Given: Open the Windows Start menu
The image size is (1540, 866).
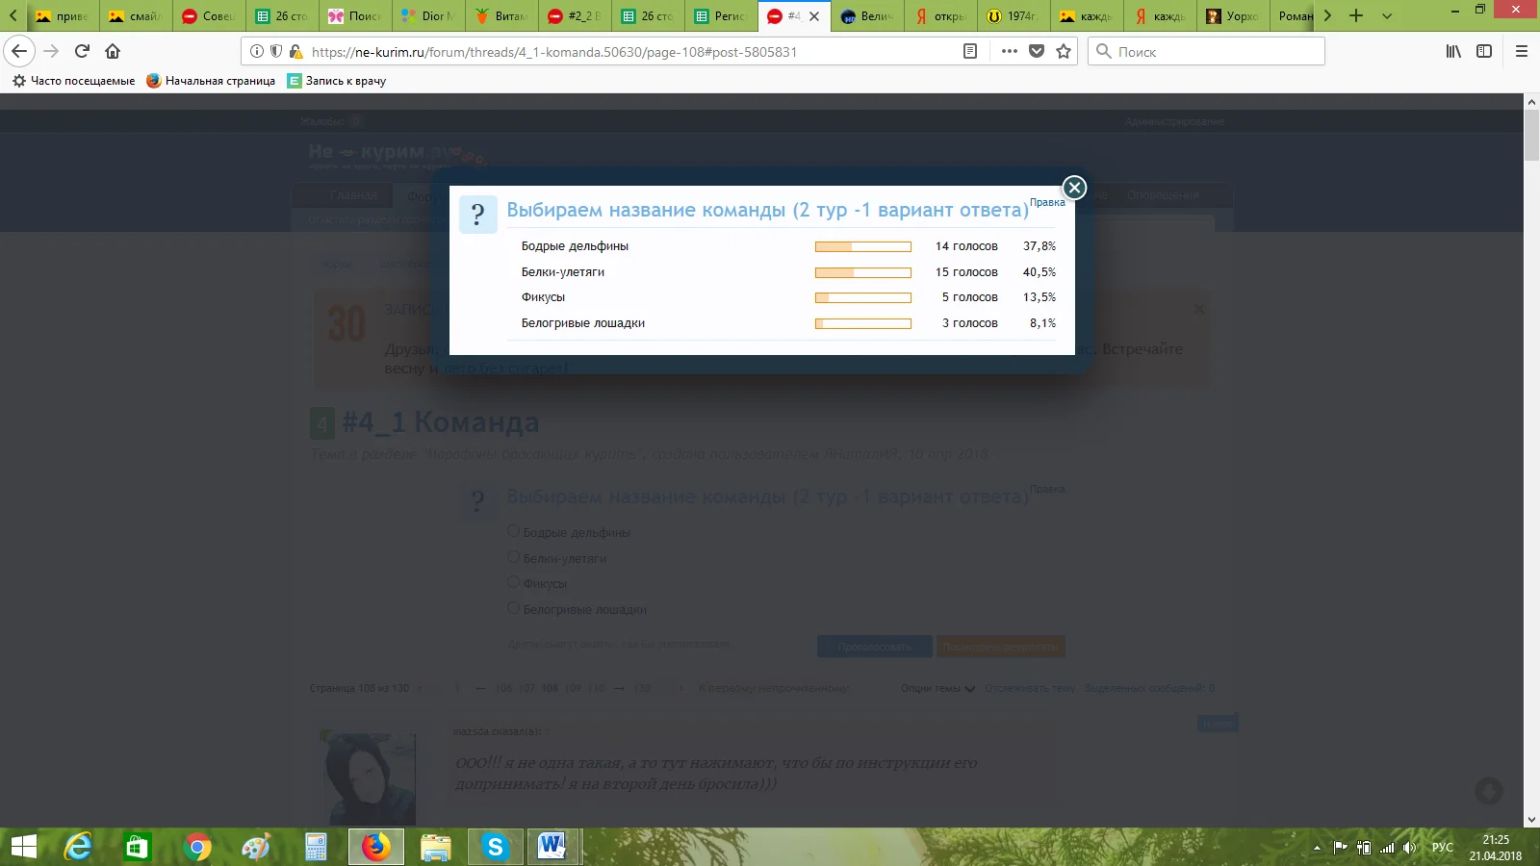Looking at the screenshot, I should pos(23,847).
